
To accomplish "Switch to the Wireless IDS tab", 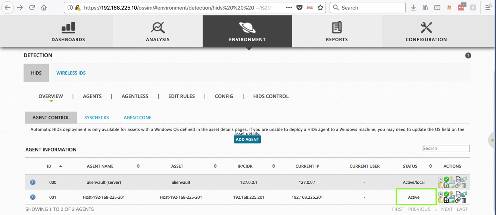I will pyautogui.click(x=71, y=73).
